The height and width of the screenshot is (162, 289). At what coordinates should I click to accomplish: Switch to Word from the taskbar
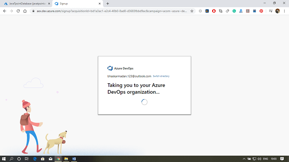pyautogui.click(x=74, y=159)
